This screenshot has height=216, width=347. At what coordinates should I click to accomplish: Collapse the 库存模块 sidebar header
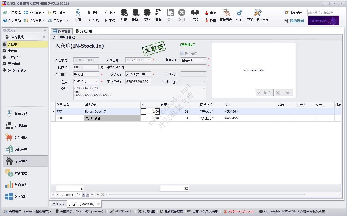[44, 37]
